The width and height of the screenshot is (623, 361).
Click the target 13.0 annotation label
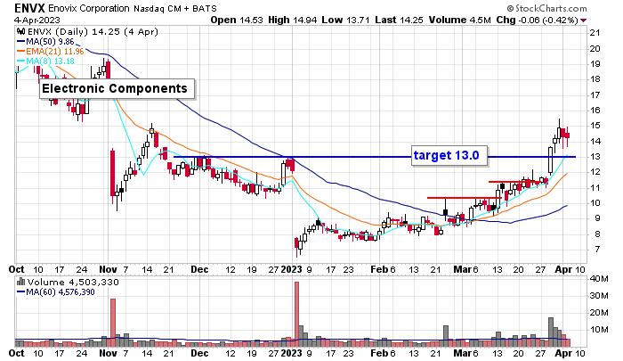(x=449, y=155)
